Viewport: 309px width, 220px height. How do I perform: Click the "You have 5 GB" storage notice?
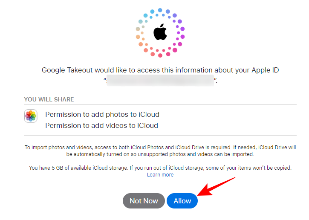(160, 168)
